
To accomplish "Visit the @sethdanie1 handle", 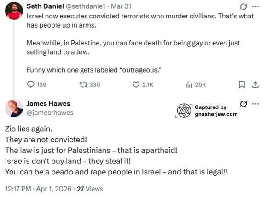I will click(86, 6).
